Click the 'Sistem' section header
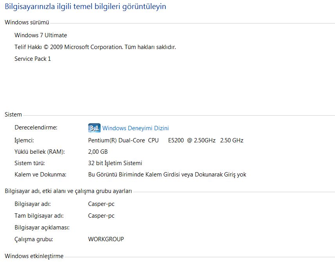The image size is (335, 262). 13,115
